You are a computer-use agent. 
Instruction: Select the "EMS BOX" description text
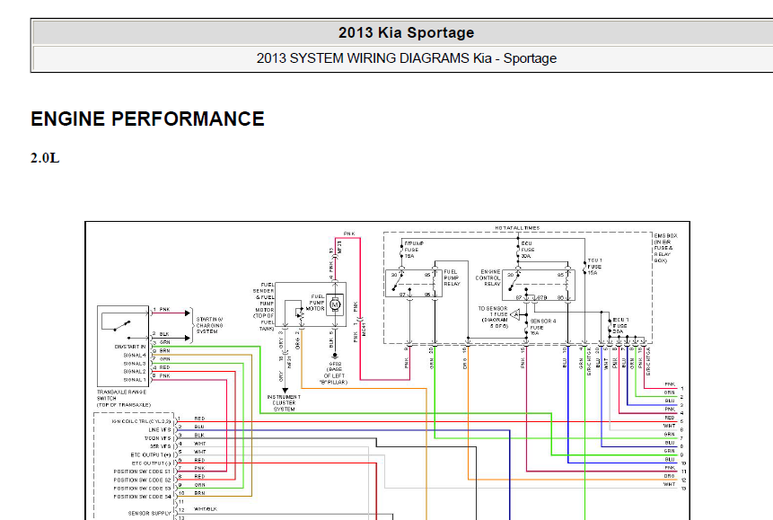[665, 248]
